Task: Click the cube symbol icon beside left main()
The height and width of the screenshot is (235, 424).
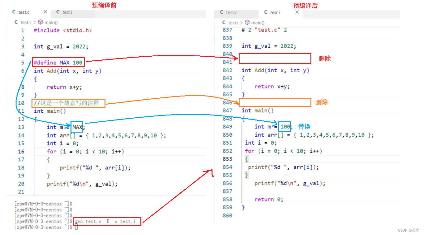Action: click(x=41, y=22)
